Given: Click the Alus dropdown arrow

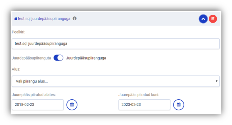Looking at the screenshot, I should [x=216, y=81].
